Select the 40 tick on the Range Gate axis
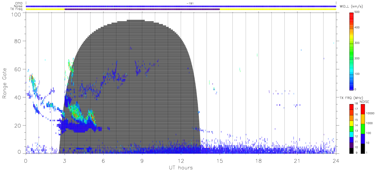Screen dimensions: 378x174 point(18,97)
